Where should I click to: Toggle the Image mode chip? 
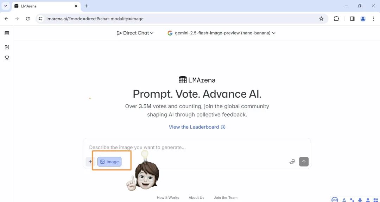pos(109,162)
